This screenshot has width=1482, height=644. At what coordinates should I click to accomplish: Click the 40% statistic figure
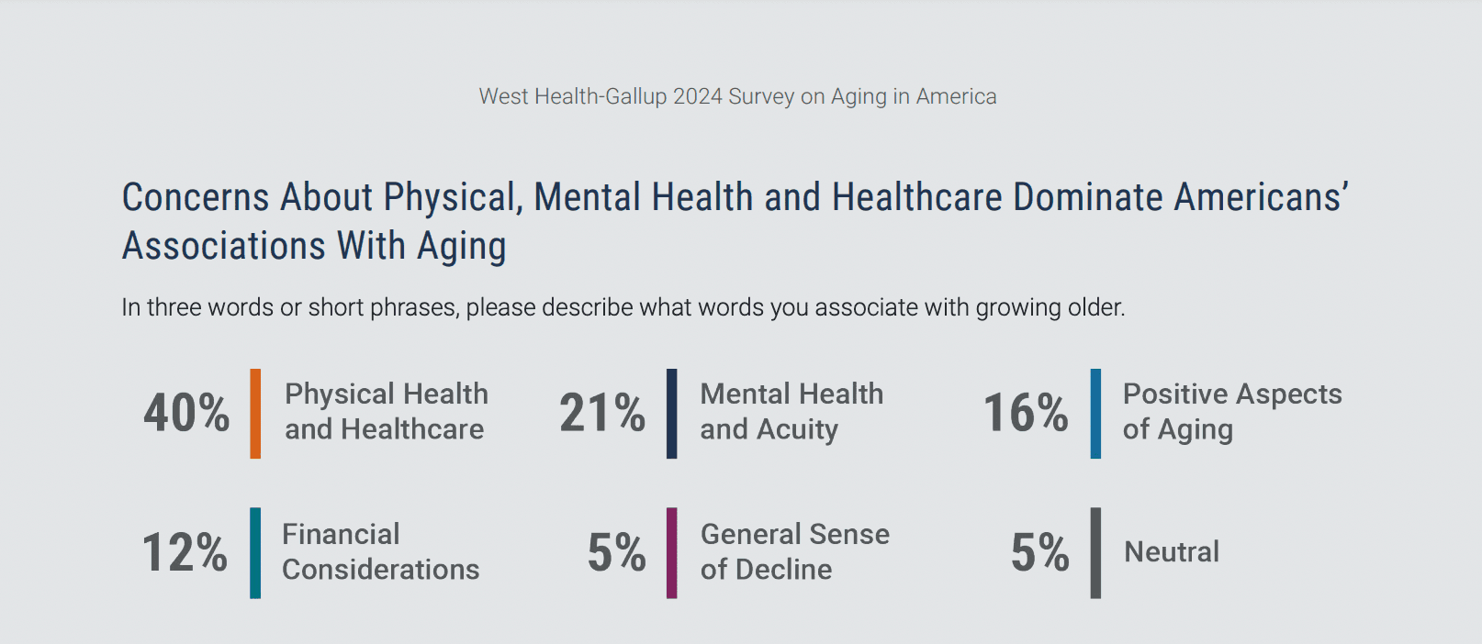(x=186, y=413)
